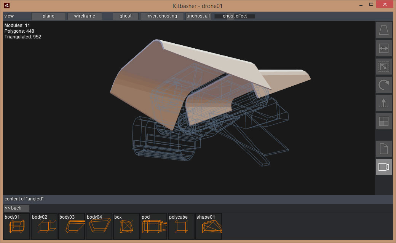Viewport: 396px width, 243px height.
Task: Click the invert ghosting button
Action: pyautogui.click(x=162, y=16)
